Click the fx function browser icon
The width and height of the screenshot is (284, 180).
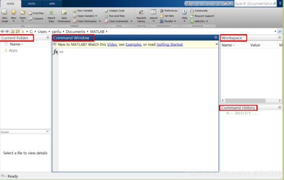(x=56, y=52)
